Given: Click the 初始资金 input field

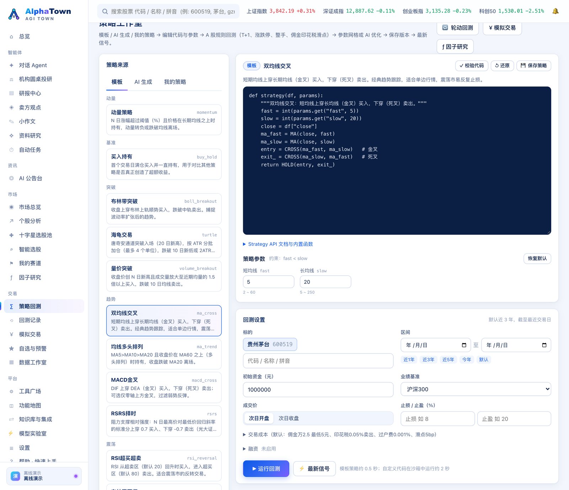Looking at the screenshot, I should click(318, 390).
